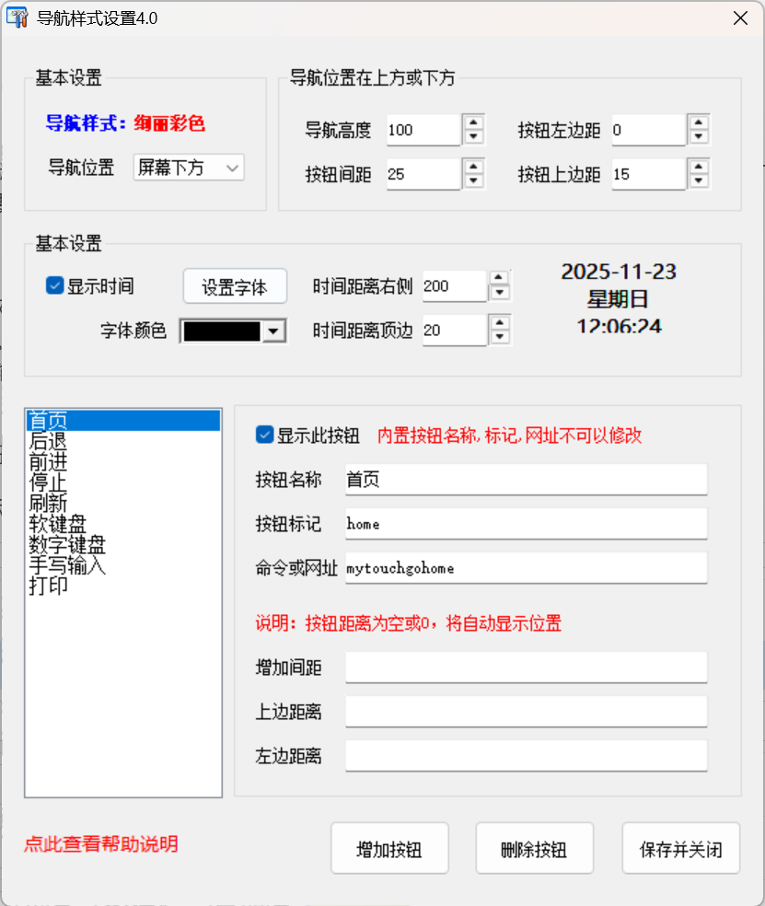Select 后退 in the button list
The image size is (765, 906).
point(48,441)
